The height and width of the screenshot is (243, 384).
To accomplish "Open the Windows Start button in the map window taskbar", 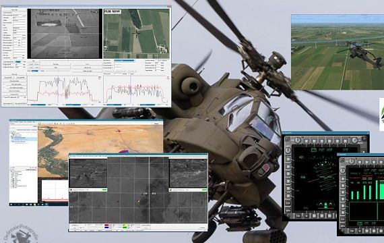I will tap(11, 205).
